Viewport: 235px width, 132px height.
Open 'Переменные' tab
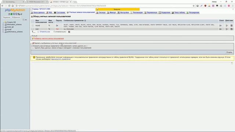(x=151, y=12)
